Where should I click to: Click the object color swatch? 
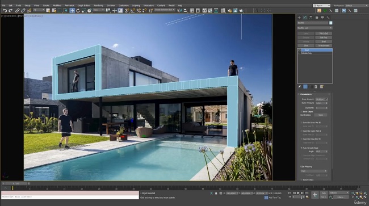click(330, 23)
